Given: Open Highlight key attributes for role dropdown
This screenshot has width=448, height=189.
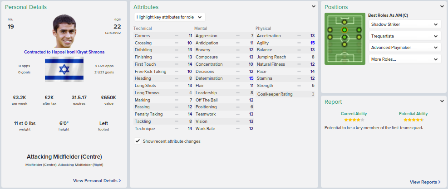Looking at the screenshot, I should click(170, 17).
